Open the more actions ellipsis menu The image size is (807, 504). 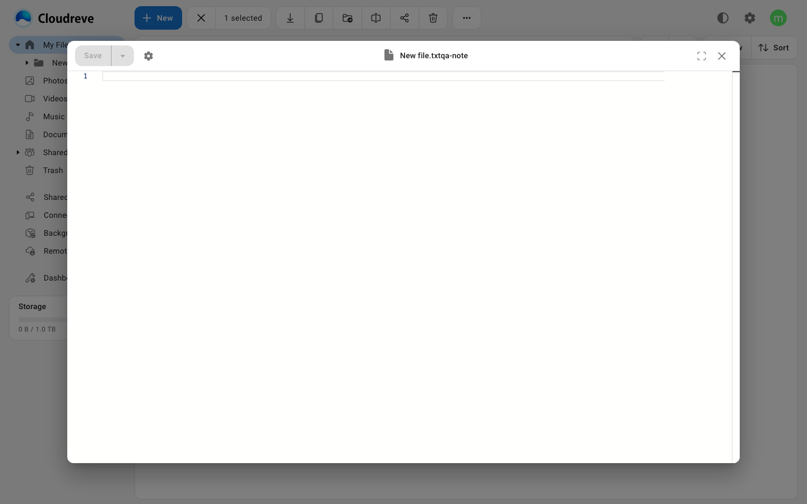(467, 18)
